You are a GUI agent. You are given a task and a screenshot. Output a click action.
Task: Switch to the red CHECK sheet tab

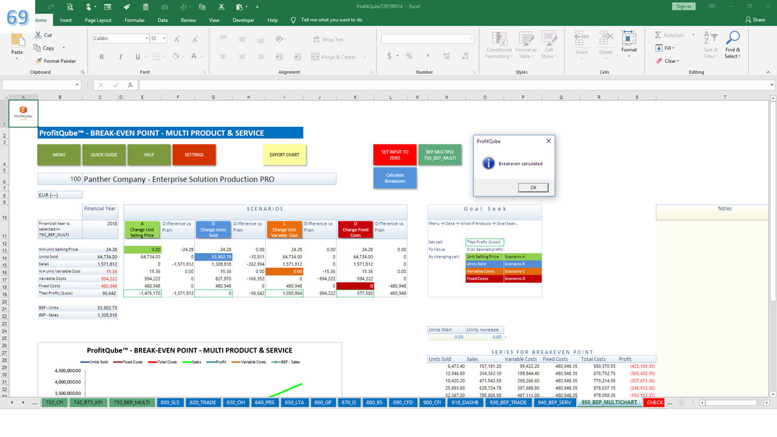tap(655, 402)
